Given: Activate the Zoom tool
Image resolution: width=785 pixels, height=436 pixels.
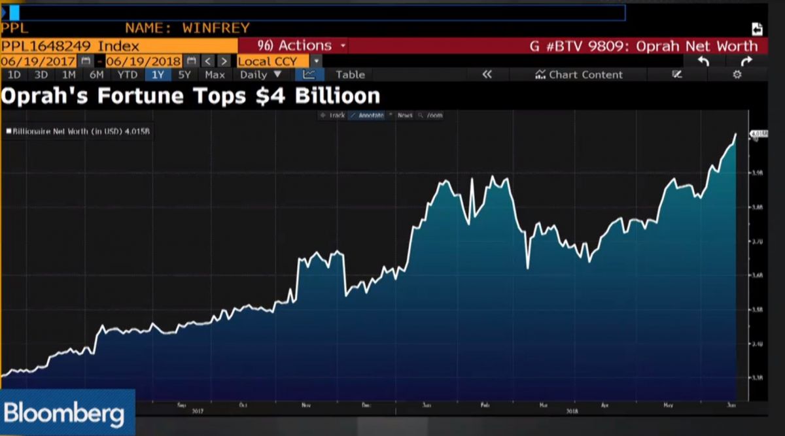Looking at the screenshot, I should coord(430,115).
